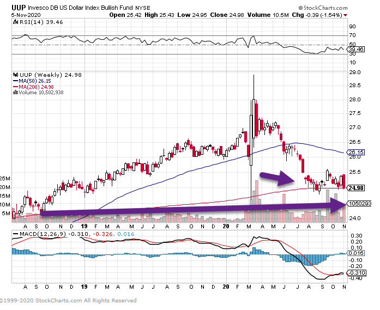This screenshot has height=310, width=380.
Task: Click the 24.98 current price tag
Action: click(x=356, y=188)
